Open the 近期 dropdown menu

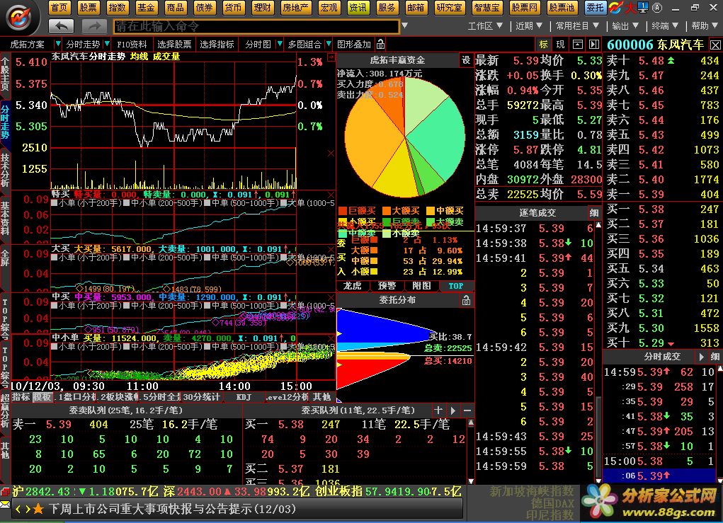[528, 25]
